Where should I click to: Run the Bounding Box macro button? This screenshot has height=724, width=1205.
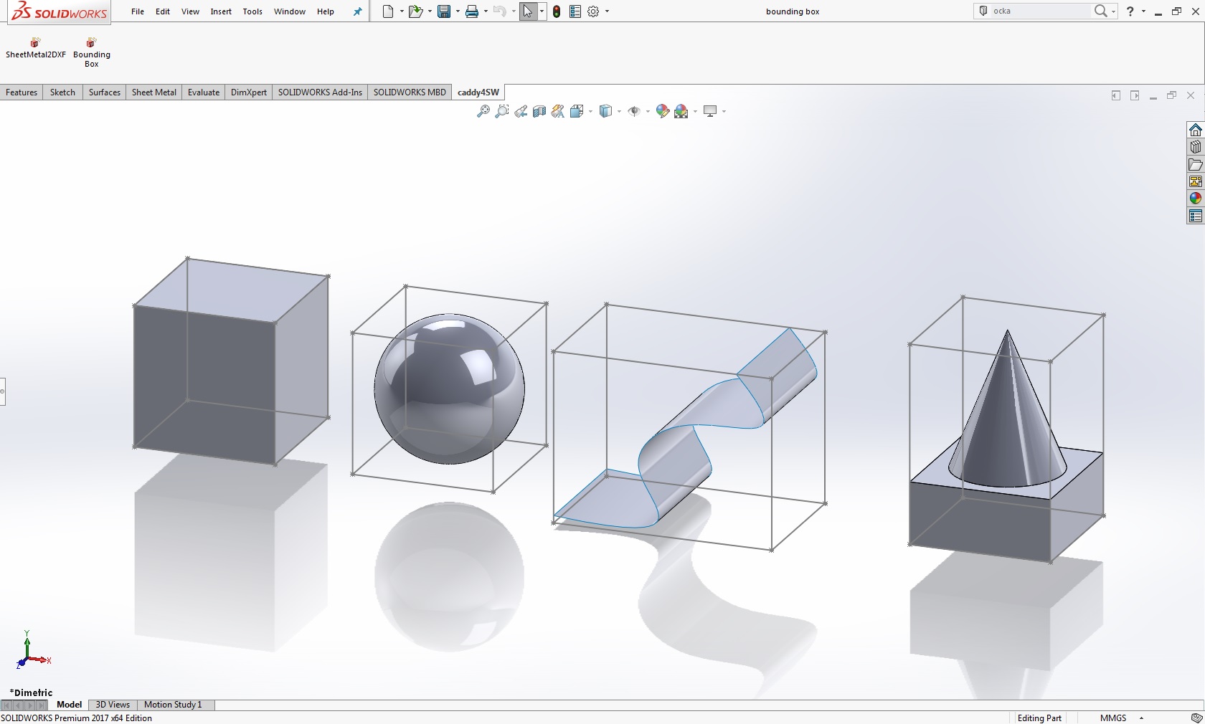pos(91,52)
